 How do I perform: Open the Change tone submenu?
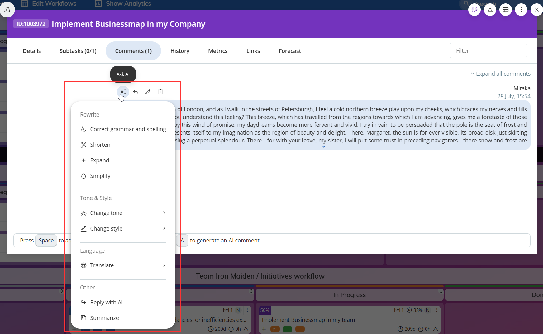[123, 213]
